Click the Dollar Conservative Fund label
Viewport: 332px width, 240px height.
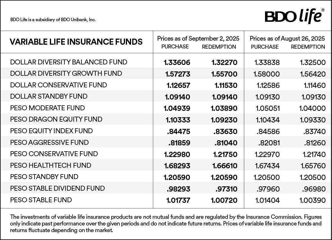tap(59, 85)
